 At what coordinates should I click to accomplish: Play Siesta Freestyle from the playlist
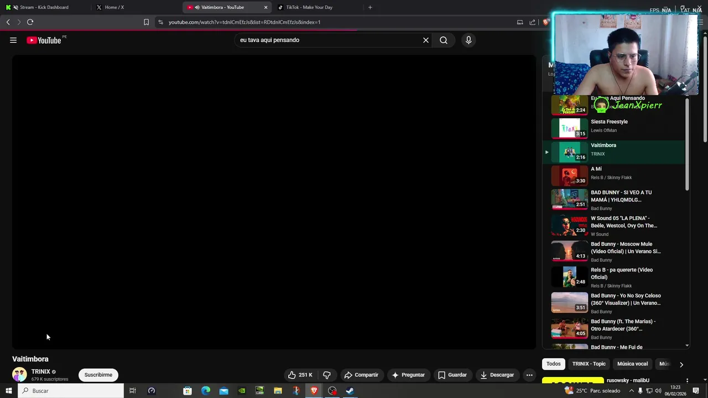[x=614, y=128]
